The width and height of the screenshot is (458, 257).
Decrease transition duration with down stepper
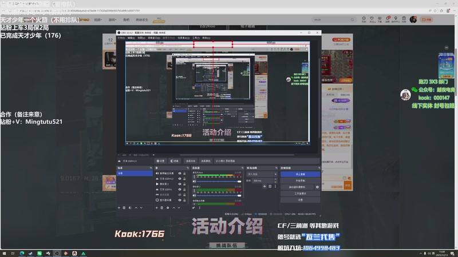[275, 182]
